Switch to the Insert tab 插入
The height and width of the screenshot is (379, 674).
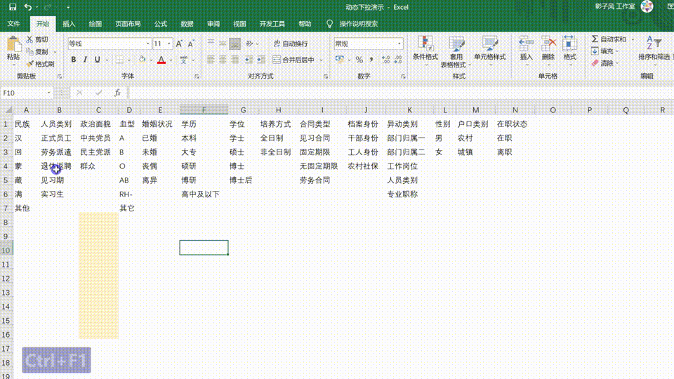click(69, 24)
